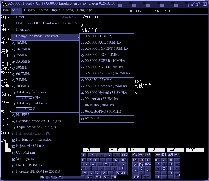This screenshot has width=209, height=181.
Task: Open the Display menu
Action: click(29, 10)
